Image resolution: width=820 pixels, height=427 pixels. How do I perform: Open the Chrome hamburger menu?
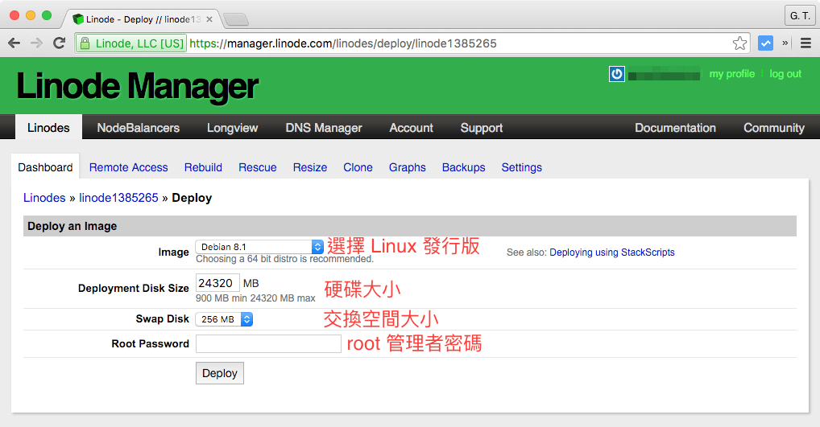(x=806, y=43)
